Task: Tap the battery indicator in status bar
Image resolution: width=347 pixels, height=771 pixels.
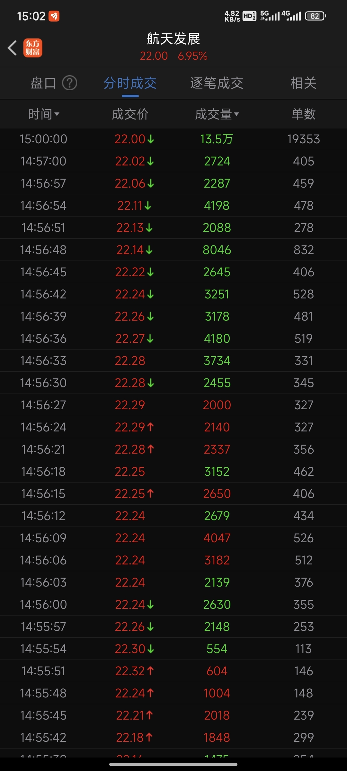Action: coord(316,16)
